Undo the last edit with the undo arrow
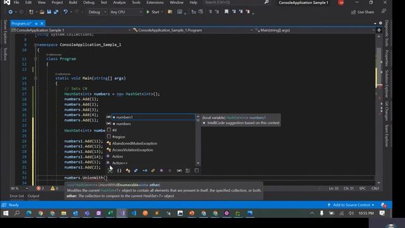The width and height of the screenshot is (405, 228). 66,12
